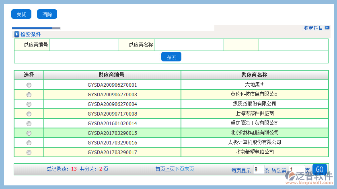Click the 转到第 page number field
This screenshot has width=337, height=189.
[296, 170]
